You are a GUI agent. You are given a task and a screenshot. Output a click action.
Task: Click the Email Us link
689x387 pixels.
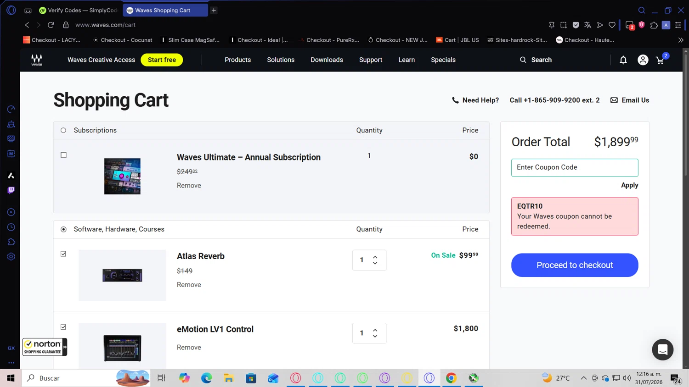coord(630,100)
